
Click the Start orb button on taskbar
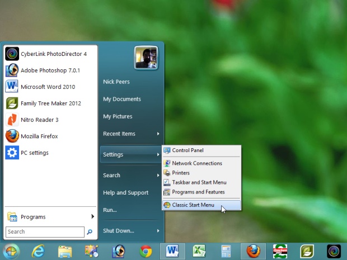click(x=11, y=252)
